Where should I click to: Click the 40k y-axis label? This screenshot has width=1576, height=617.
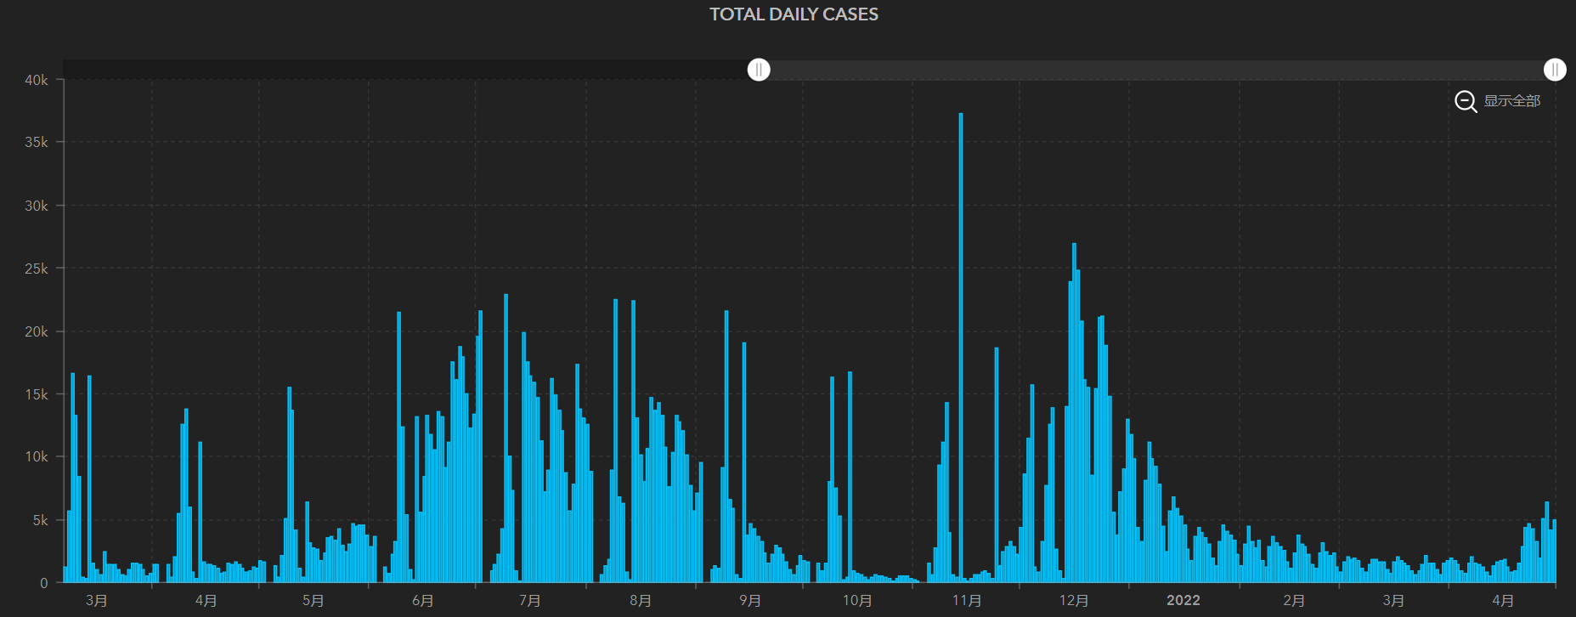pos(37,80)
